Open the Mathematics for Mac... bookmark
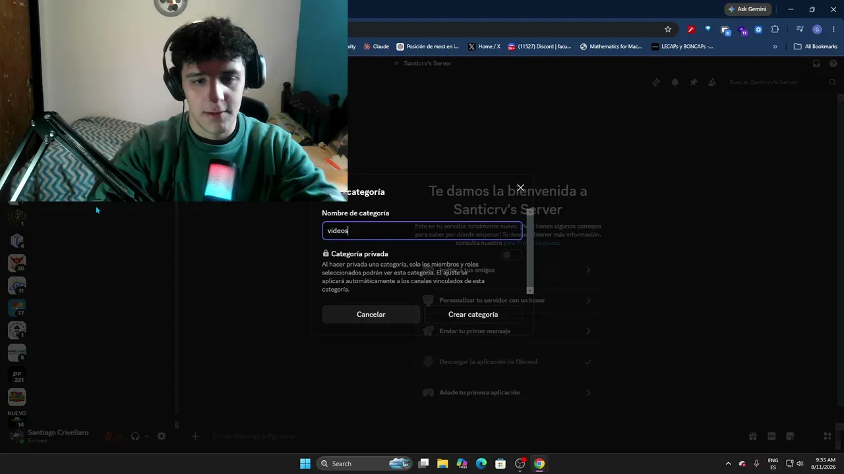This screenshot has height=474, width=844. pos(611,47)
